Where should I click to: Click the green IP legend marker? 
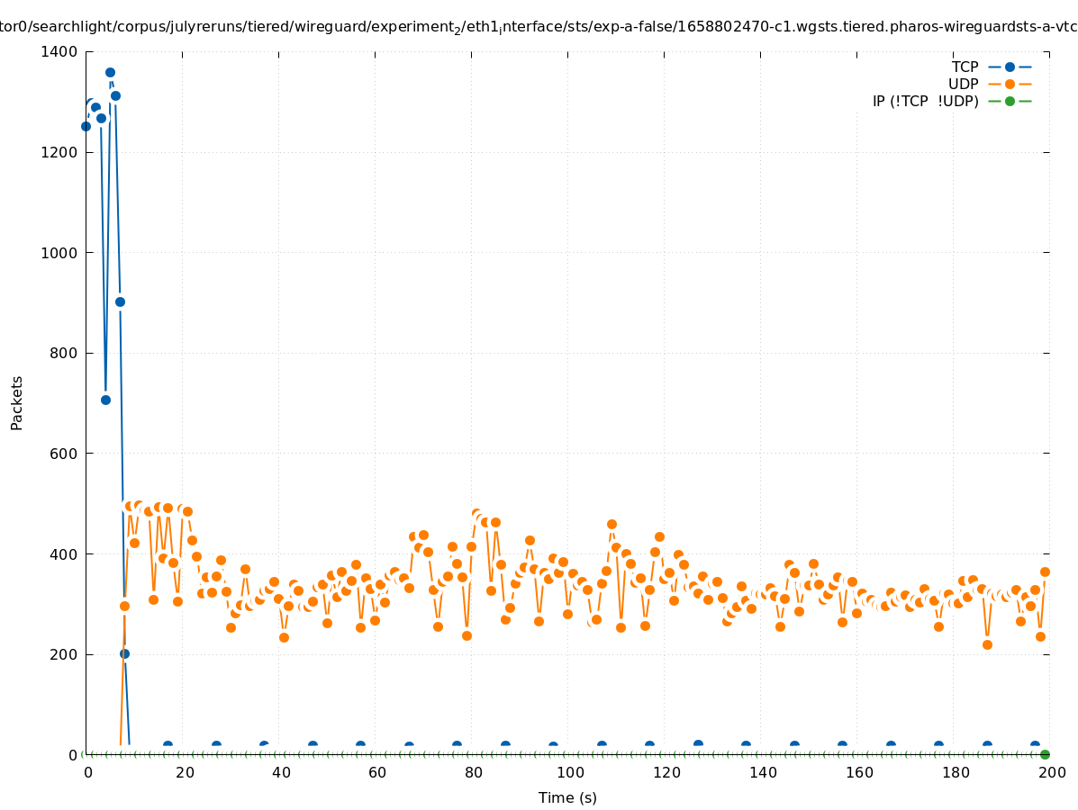(x=1010, y=101)
